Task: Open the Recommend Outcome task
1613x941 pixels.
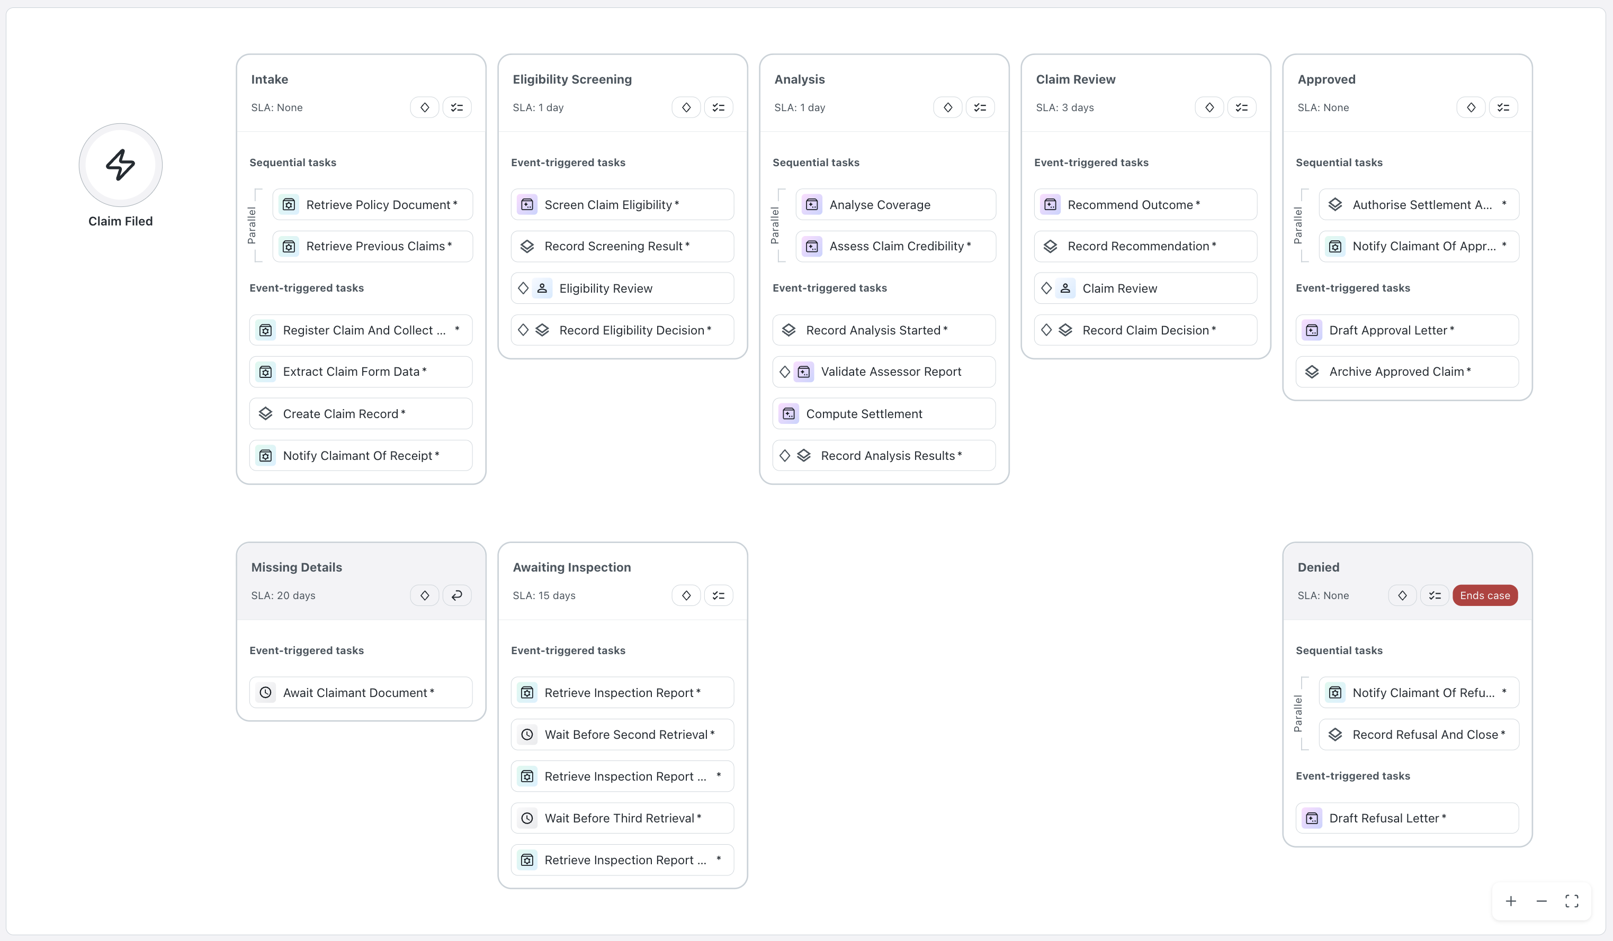Action: [x=1146, y=205]
